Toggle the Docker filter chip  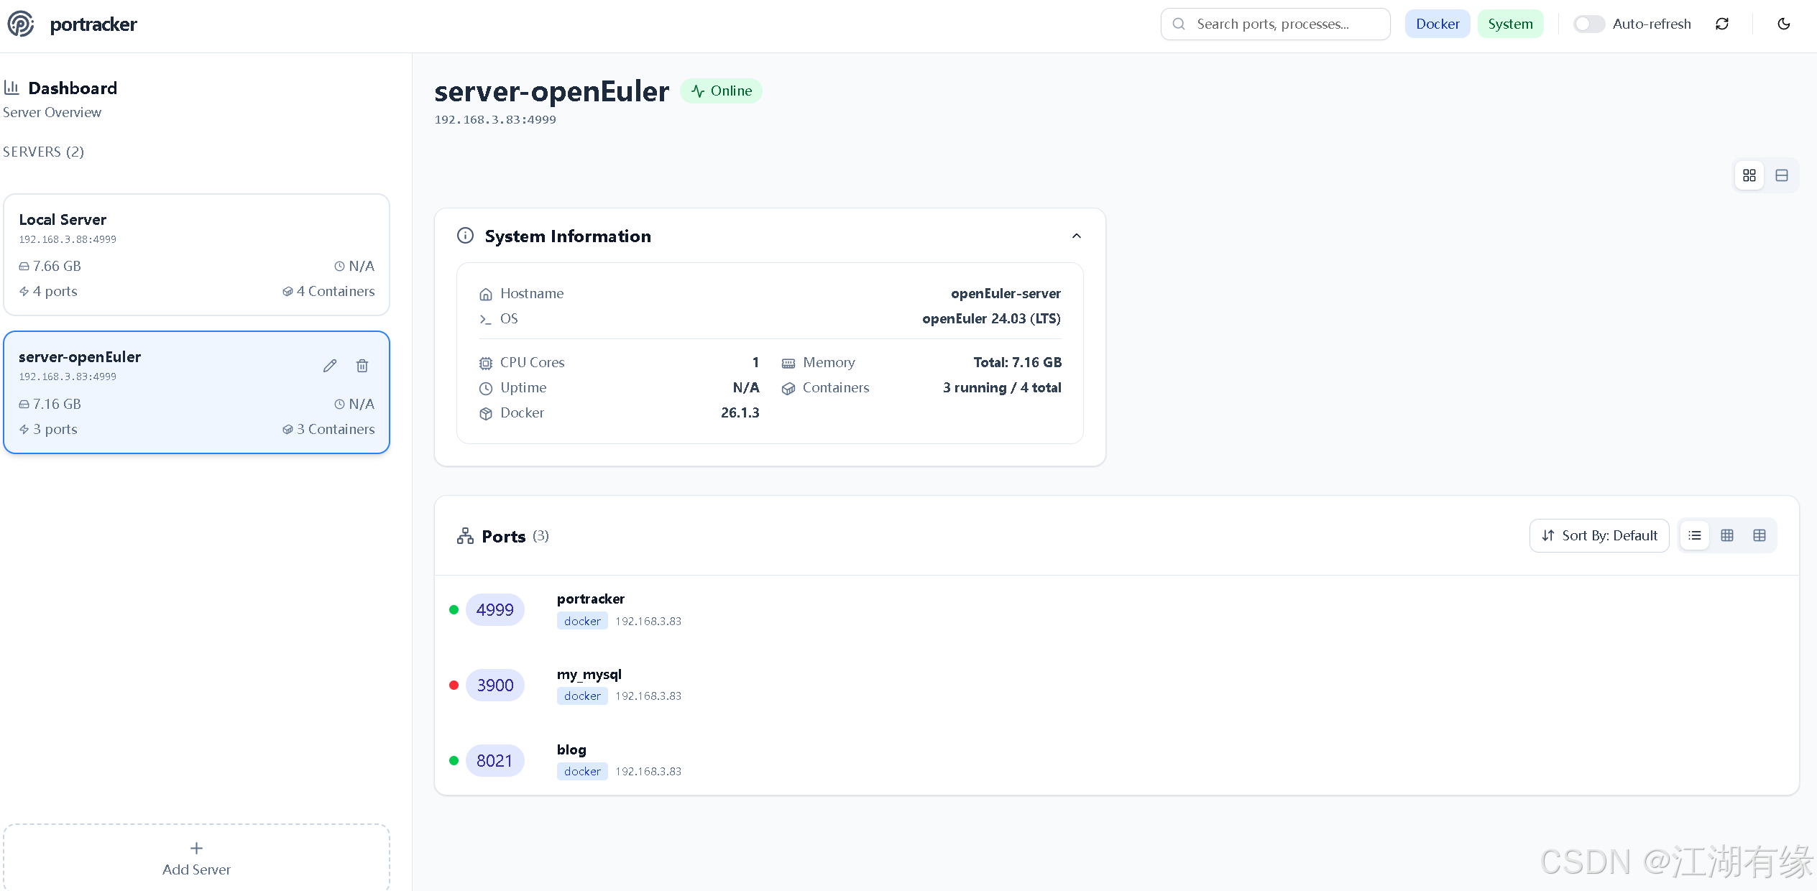pyautogui.click(x=1437, y=24)
